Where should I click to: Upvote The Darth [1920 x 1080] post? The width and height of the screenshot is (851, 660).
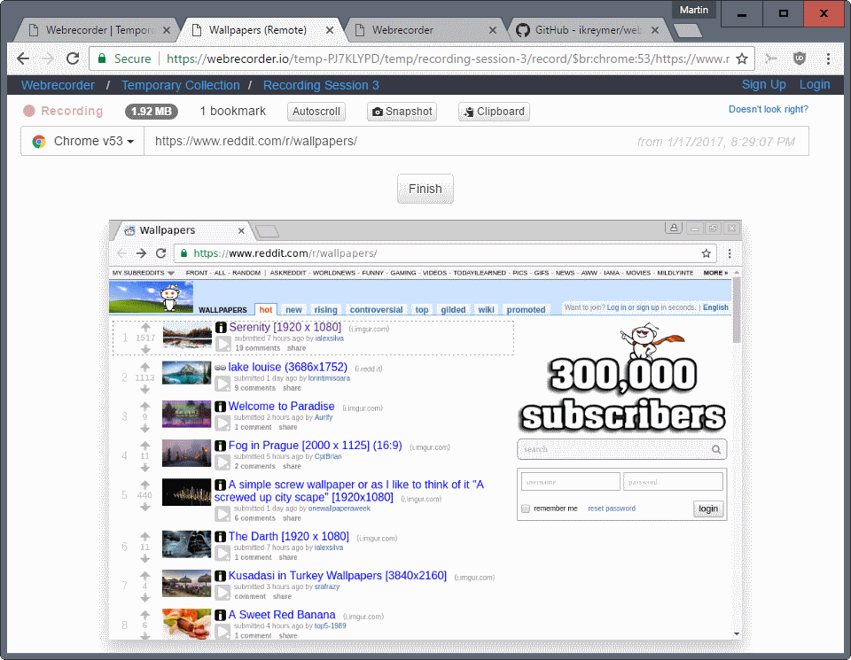pyautogui.click(x=144, y=536)
